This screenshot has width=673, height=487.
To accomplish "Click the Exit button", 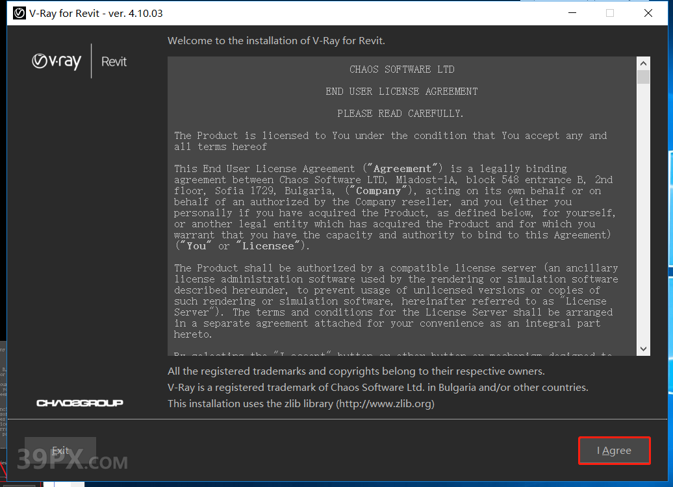I will click(x=60, y=451).
